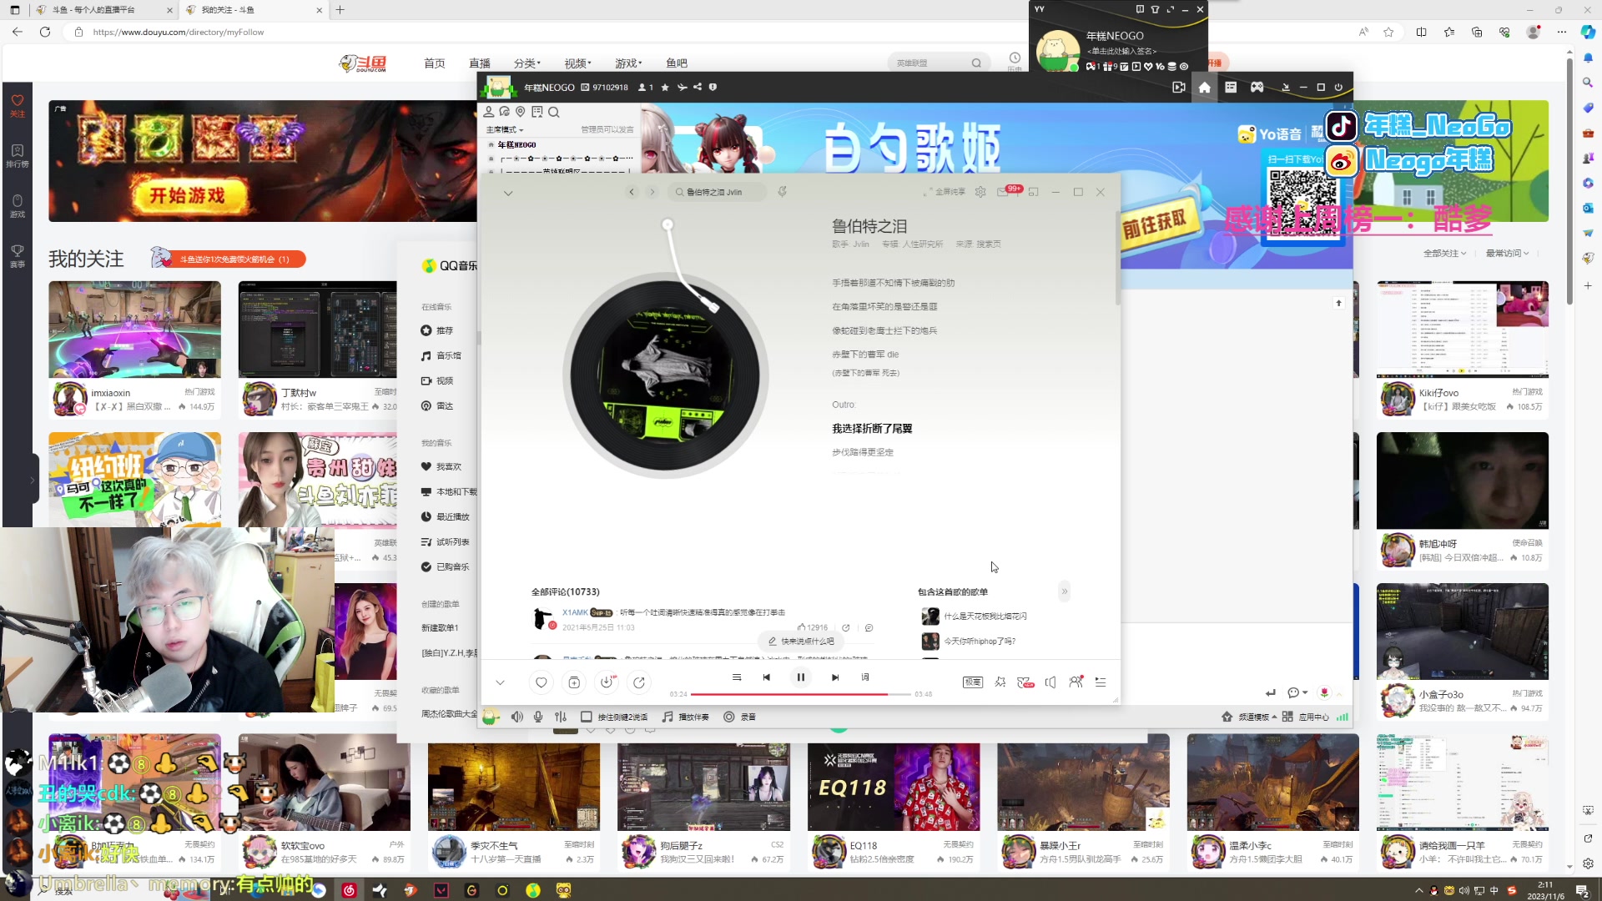Skip to next track in QQ Music
Image resolution: width=1602 pixels, height=901 pixels.
835,677
